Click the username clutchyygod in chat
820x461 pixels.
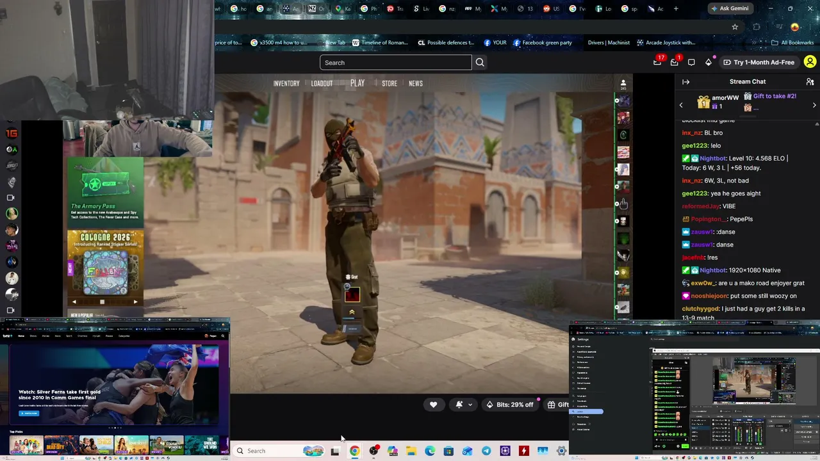[x=700, y=309]
